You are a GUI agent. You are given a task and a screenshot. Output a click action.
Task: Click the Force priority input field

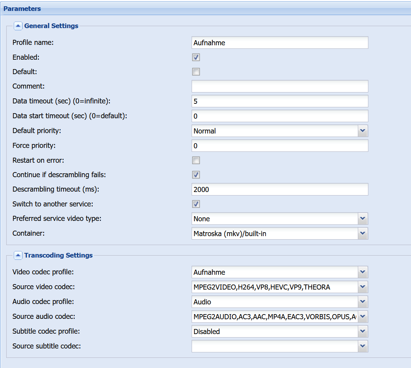click(x=280, y=146)
